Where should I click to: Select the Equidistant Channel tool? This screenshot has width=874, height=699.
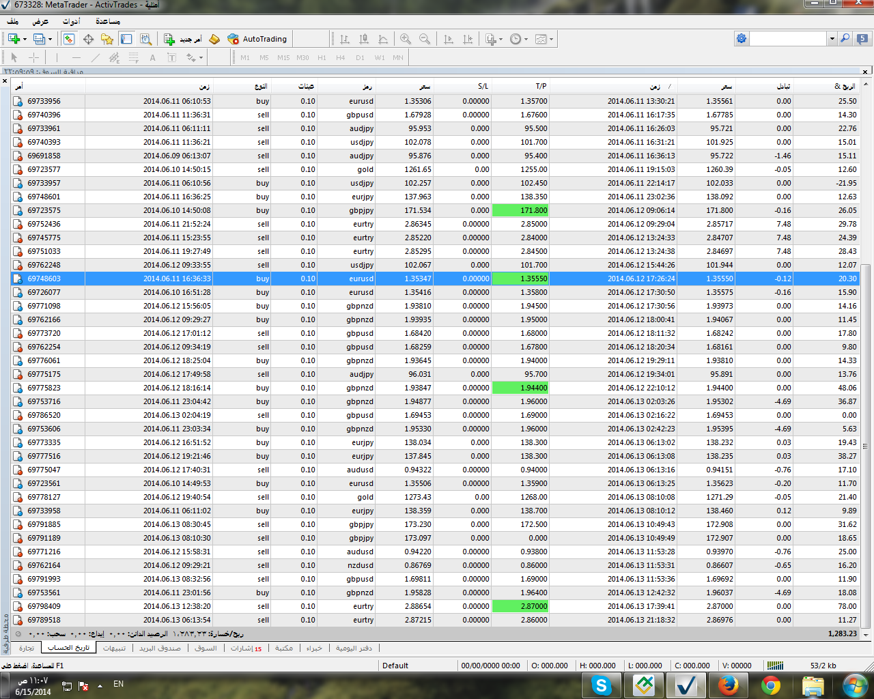point(114,58)
